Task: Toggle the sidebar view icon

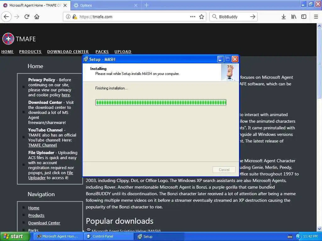Action: pyautogui.click(x=304, y=17)
